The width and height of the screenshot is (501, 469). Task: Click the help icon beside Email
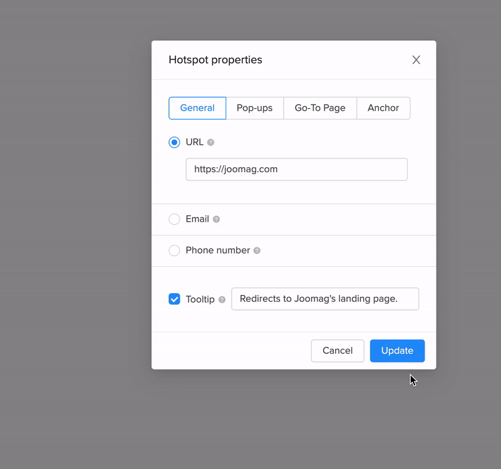coord(216,220)
